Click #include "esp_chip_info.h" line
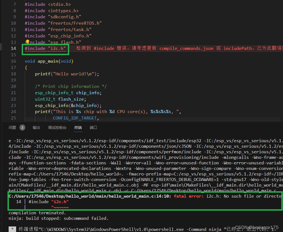 58,36
